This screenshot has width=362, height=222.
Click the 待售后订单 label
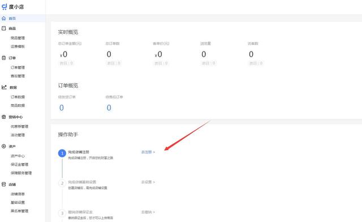coord(114,97)
